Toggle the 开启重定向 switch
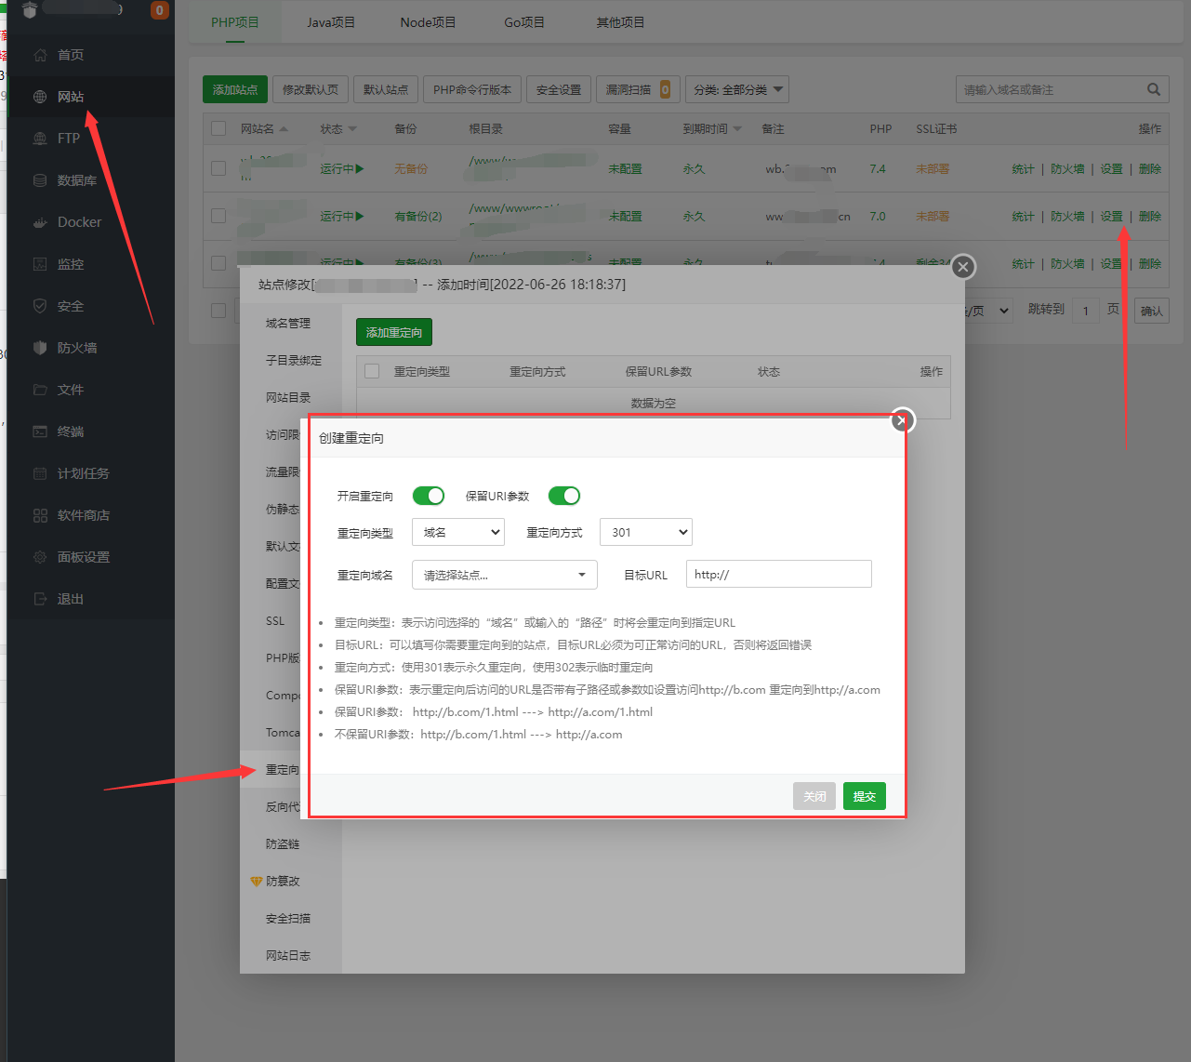Viewport: 1191px width, 1062px height. (429, 496)
